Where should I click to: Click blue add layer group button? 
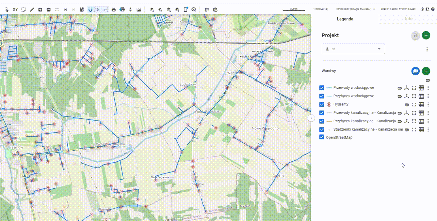tap(415, 71)
